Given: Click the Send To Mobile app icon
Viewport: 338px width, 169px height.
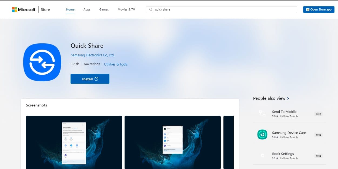Looking at the screenshot, I should pyautogui.click(x=262, y=113).
